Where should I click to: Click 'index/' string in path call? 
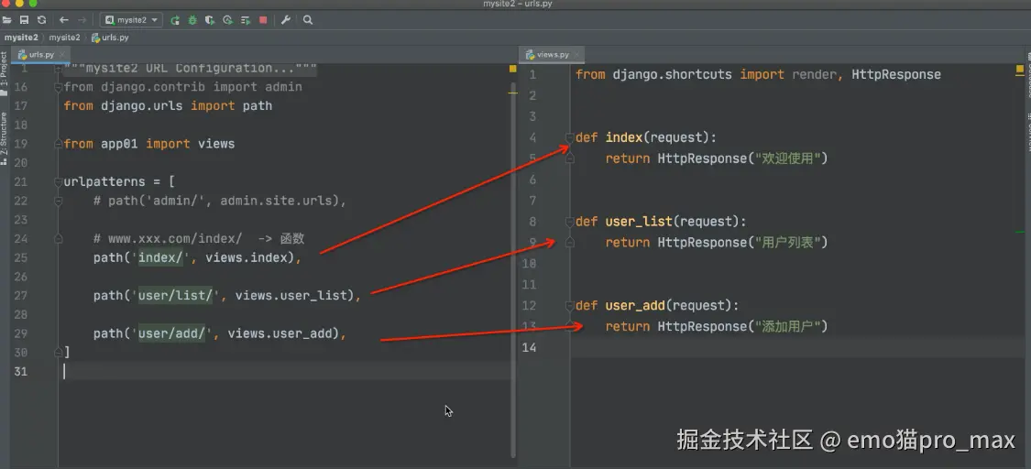point(161,257)
